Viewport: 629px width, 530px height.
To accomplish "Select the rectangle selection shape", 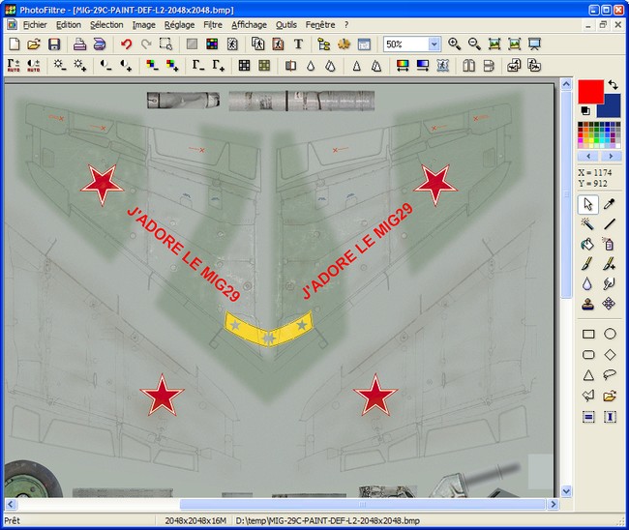I will point(588,334).
